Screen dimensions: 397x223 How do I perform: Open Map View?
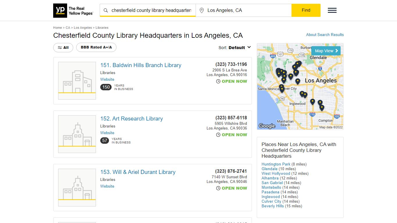click(326, 51)
